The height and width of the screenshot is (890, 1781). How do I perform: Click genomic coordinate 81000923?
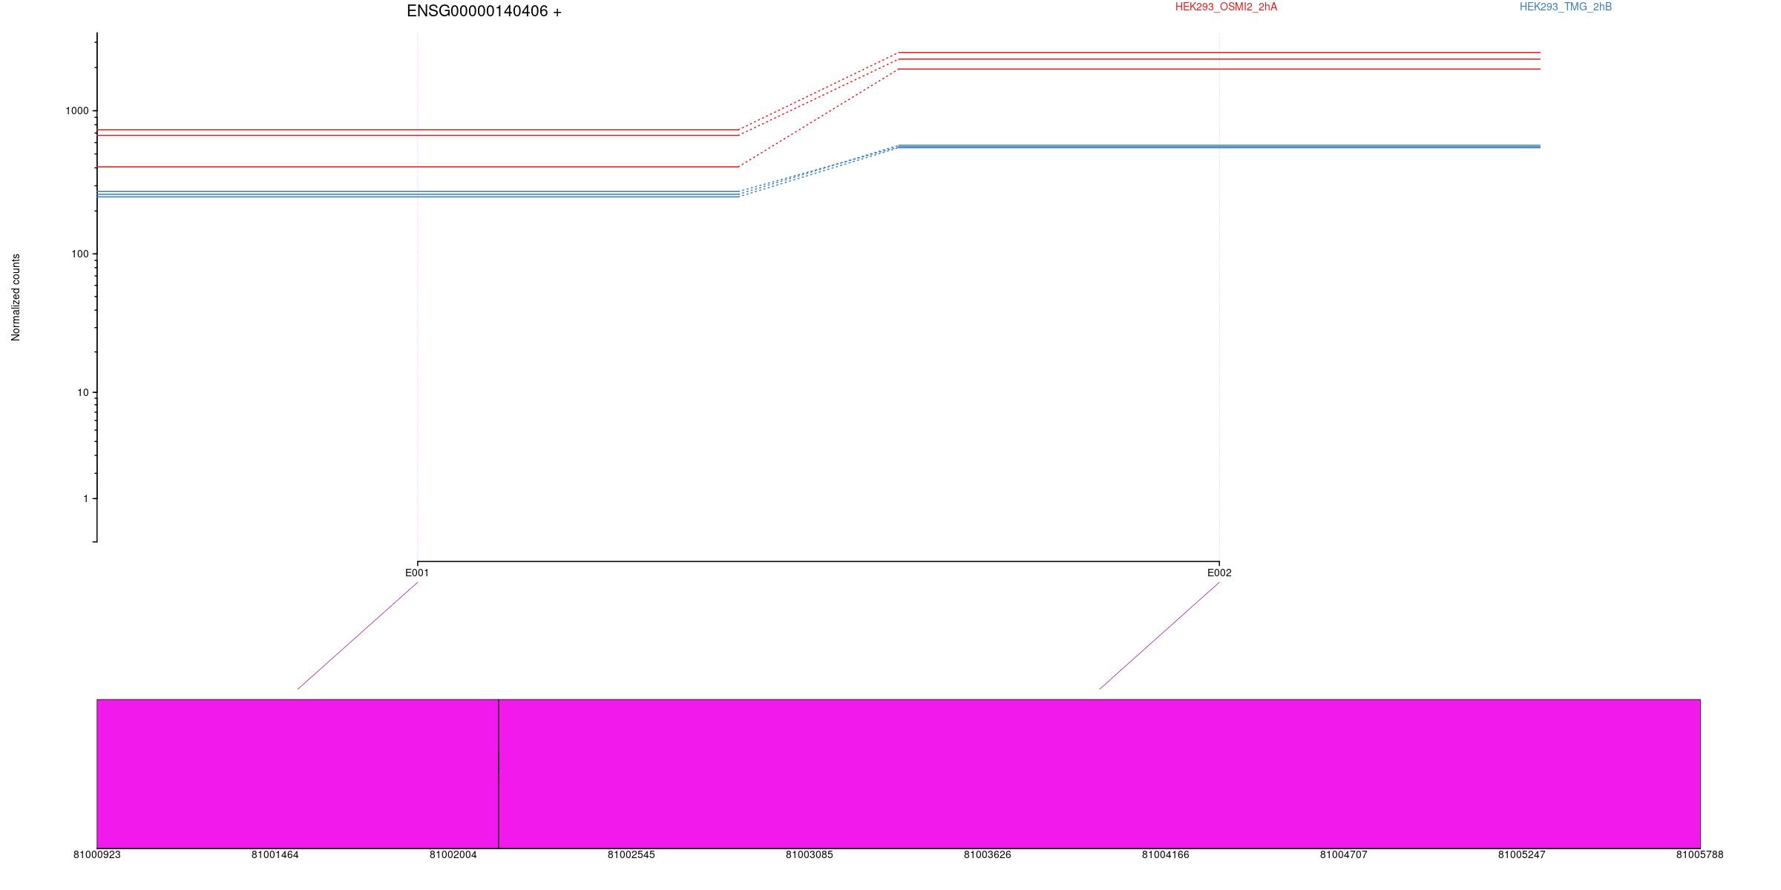point(97,855)
